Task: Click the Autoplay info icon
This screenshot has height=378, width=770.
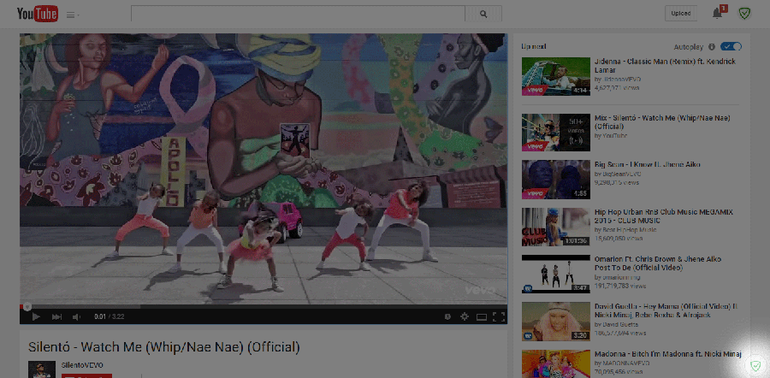Action: tap(712, 46)
